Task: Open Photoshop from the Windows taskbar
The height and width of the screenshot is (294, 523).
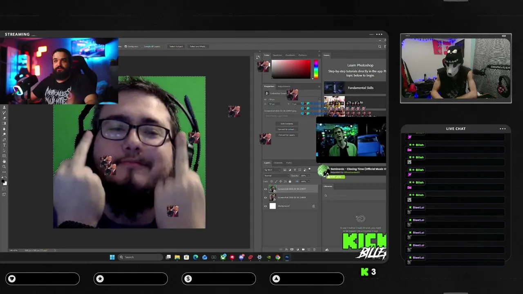Action: 287,257
